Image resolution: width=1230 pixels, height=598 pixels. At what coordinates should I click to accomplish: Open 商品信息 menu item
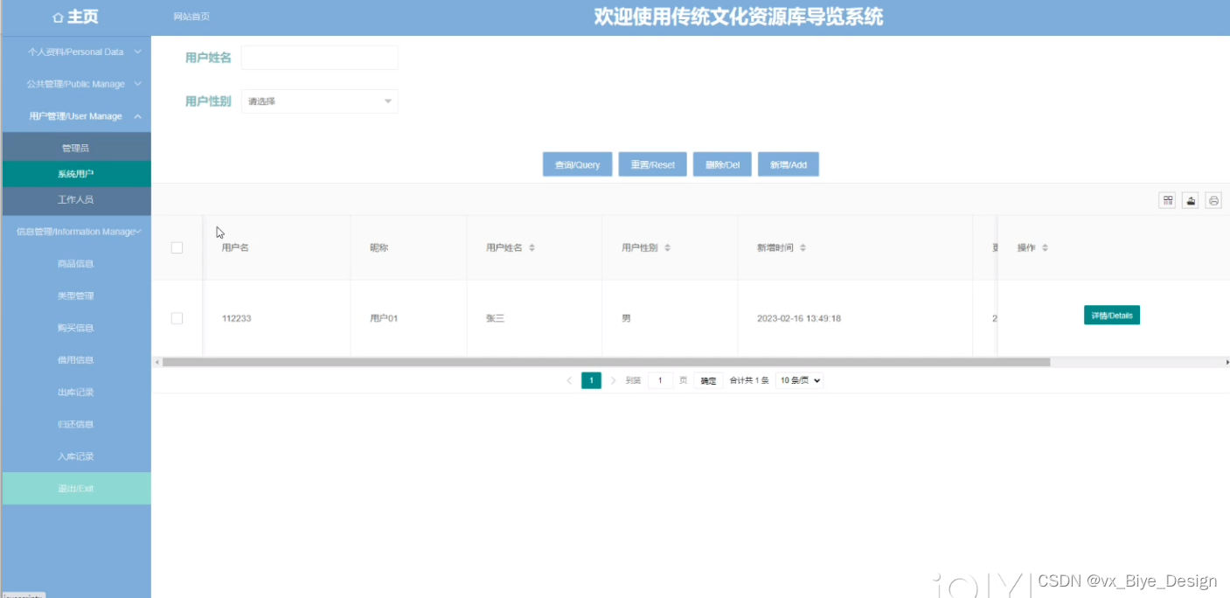click(75, 264)
